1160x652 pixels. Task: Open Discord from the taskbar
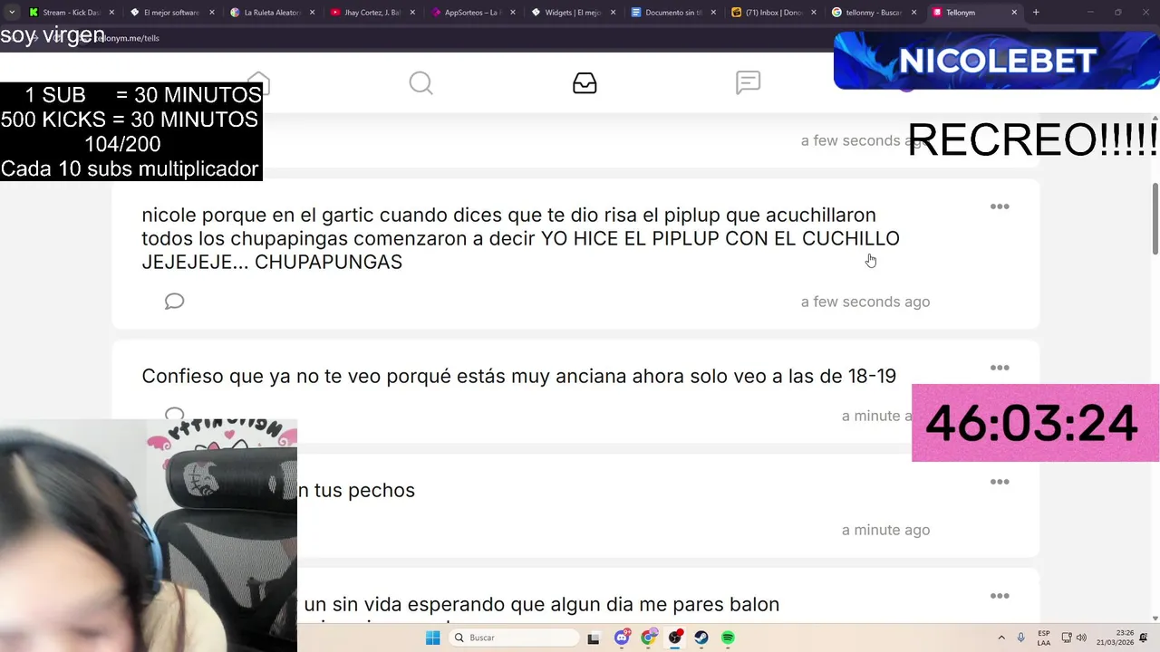point(622,638)
